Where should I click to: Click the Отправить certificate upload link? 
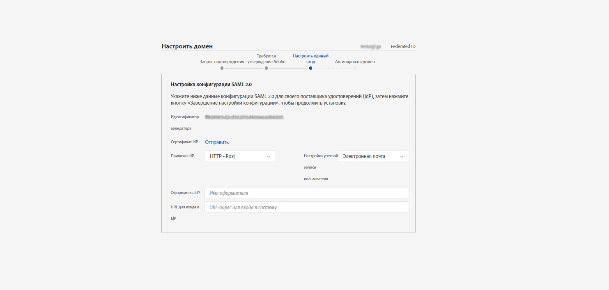click(217, 142)
